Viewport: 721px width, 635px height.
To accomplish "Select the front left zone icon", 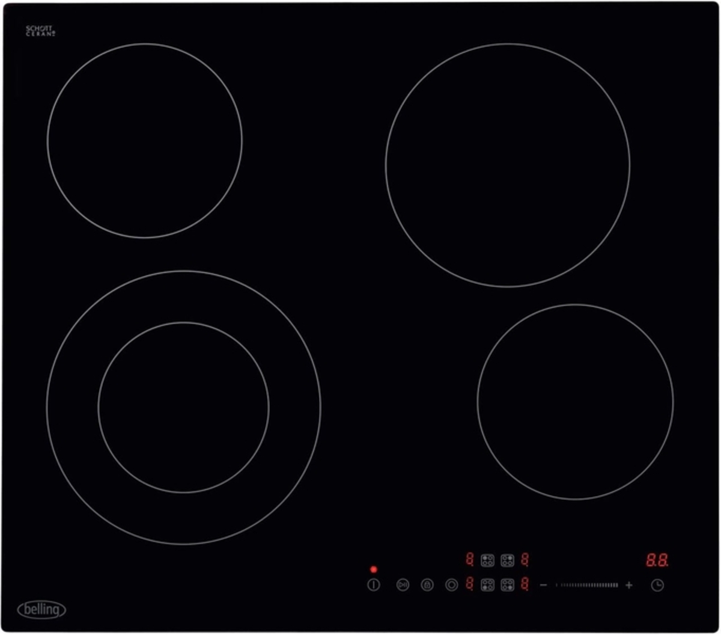I will click(487, 584).
